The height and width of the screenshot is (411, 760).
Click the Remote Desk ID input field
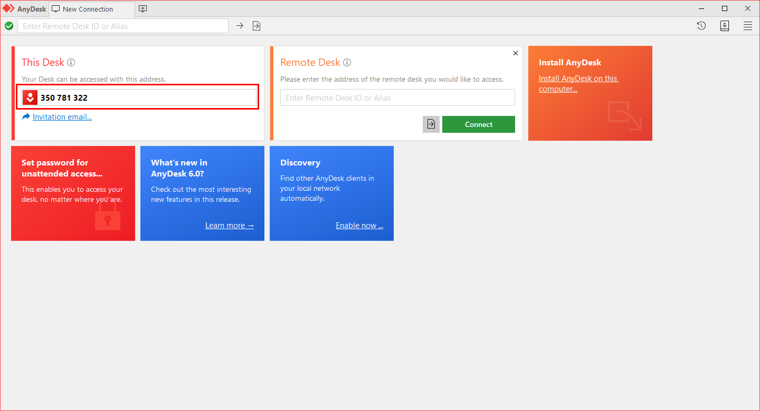[397, 97]
